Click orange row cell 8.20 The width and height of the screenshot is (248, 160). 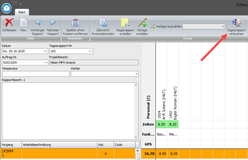(x=173, y=153)
